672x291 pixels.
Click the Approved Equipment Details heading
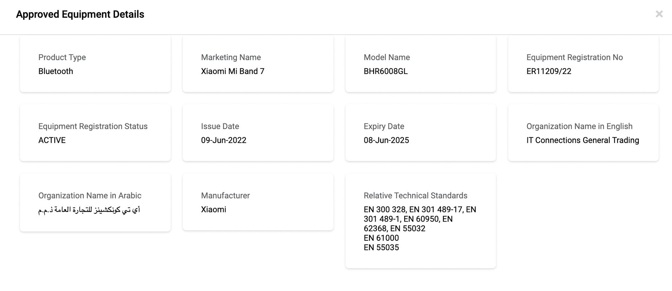click(x=80, y=14)
